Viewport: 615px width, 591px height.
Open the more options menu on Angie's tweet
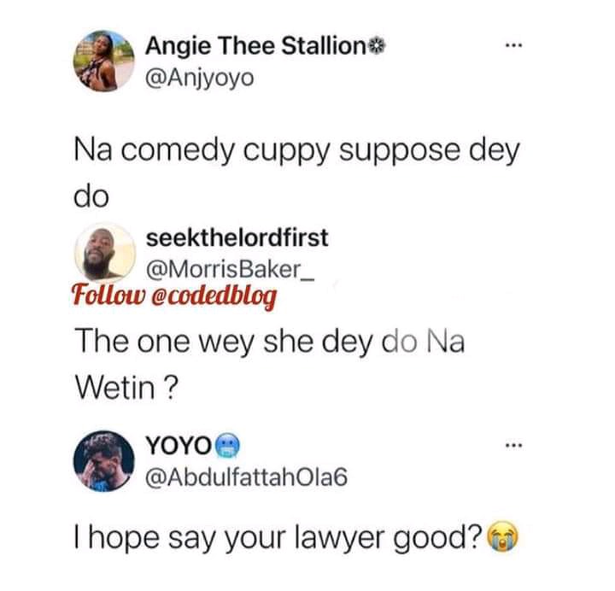[x=514, y=46]
